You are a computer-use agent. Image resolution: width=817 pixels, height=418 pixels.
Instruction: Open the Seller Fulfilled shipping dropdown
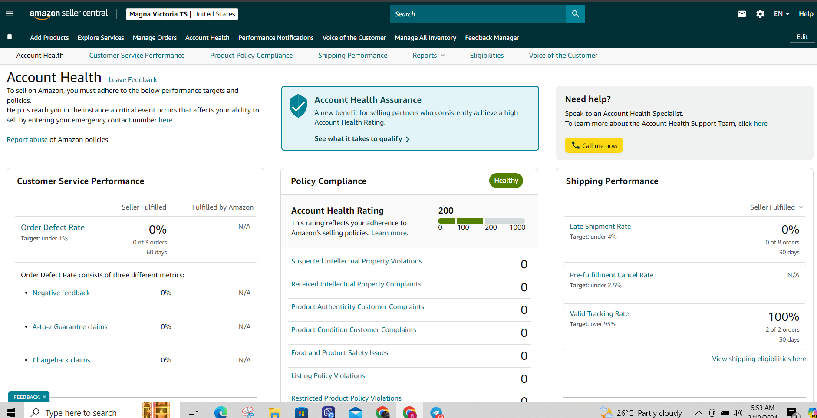point(777,207)
